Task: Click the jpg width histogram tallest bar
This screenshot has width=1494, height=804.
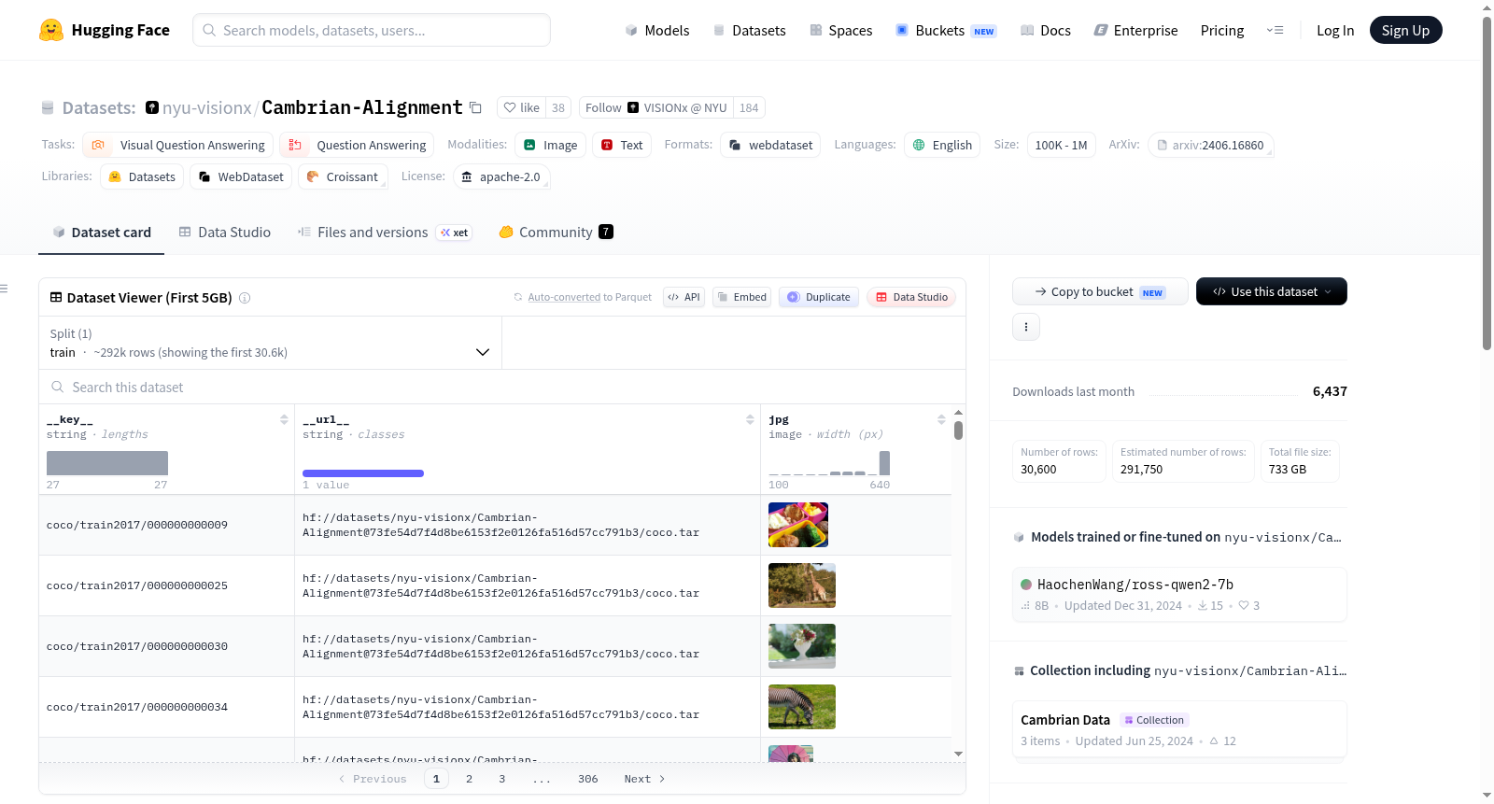Action: click(x=884, y=463)
